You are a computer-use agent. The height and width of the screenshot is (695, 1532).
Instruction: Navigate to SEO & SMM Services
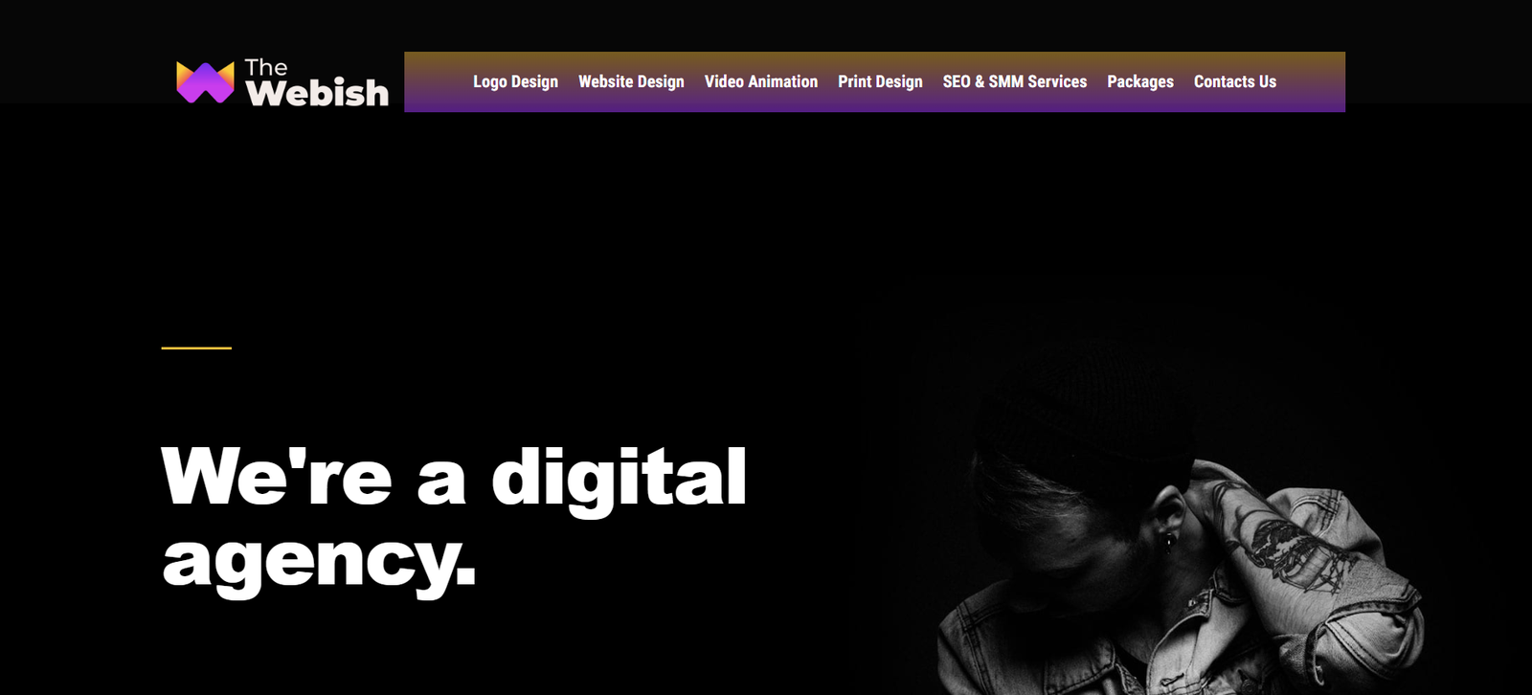point(1015,81)
